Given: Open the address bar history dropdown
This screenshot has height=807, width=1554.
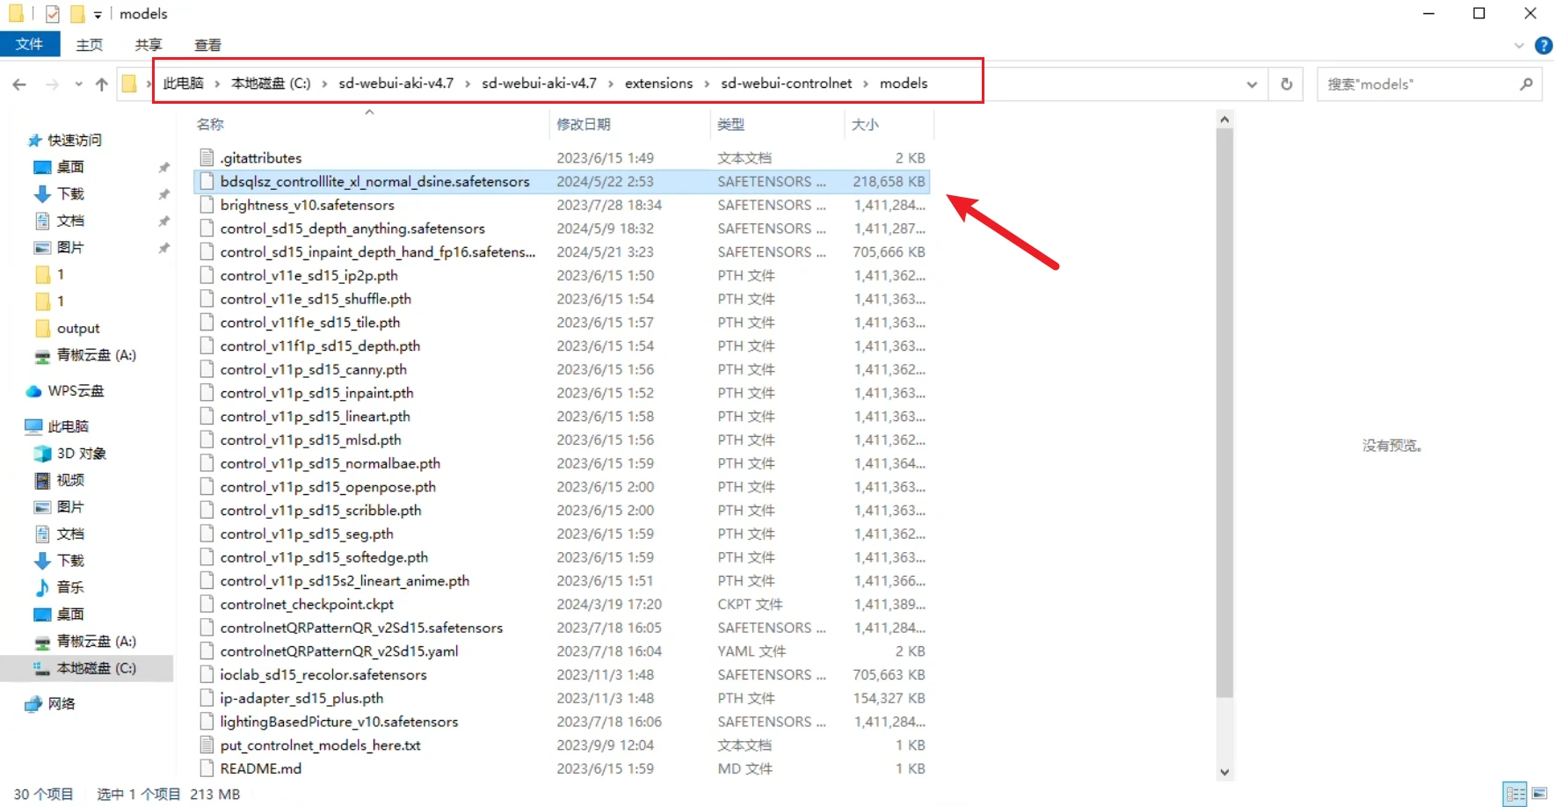Looking at the screenshot, I should (x=1252, y=84).
